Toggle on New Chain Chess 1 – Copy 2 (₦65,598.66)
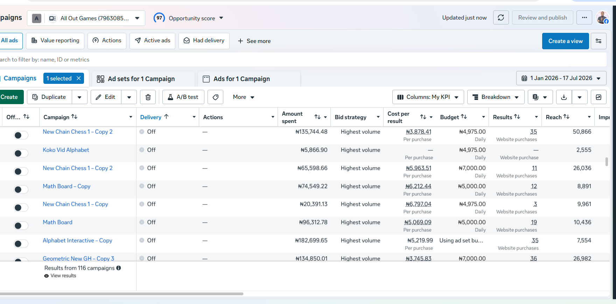 tap(21, 172)
